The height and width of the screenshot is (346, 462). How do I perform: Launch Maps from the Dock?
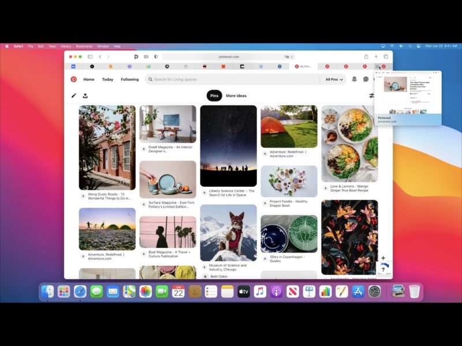coord(129,292)
